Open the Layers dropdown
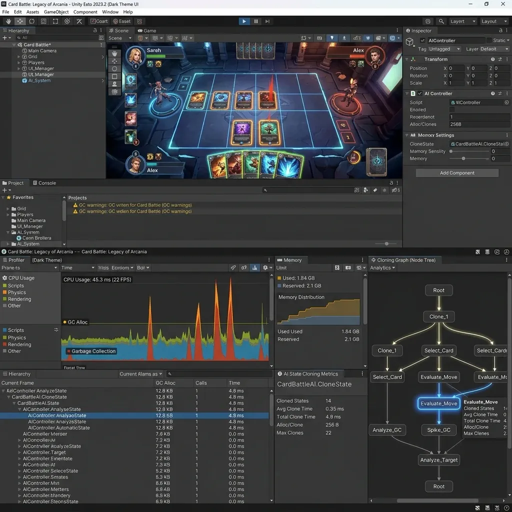The width and height of the screenshot is (512, 512). [462, 21]
